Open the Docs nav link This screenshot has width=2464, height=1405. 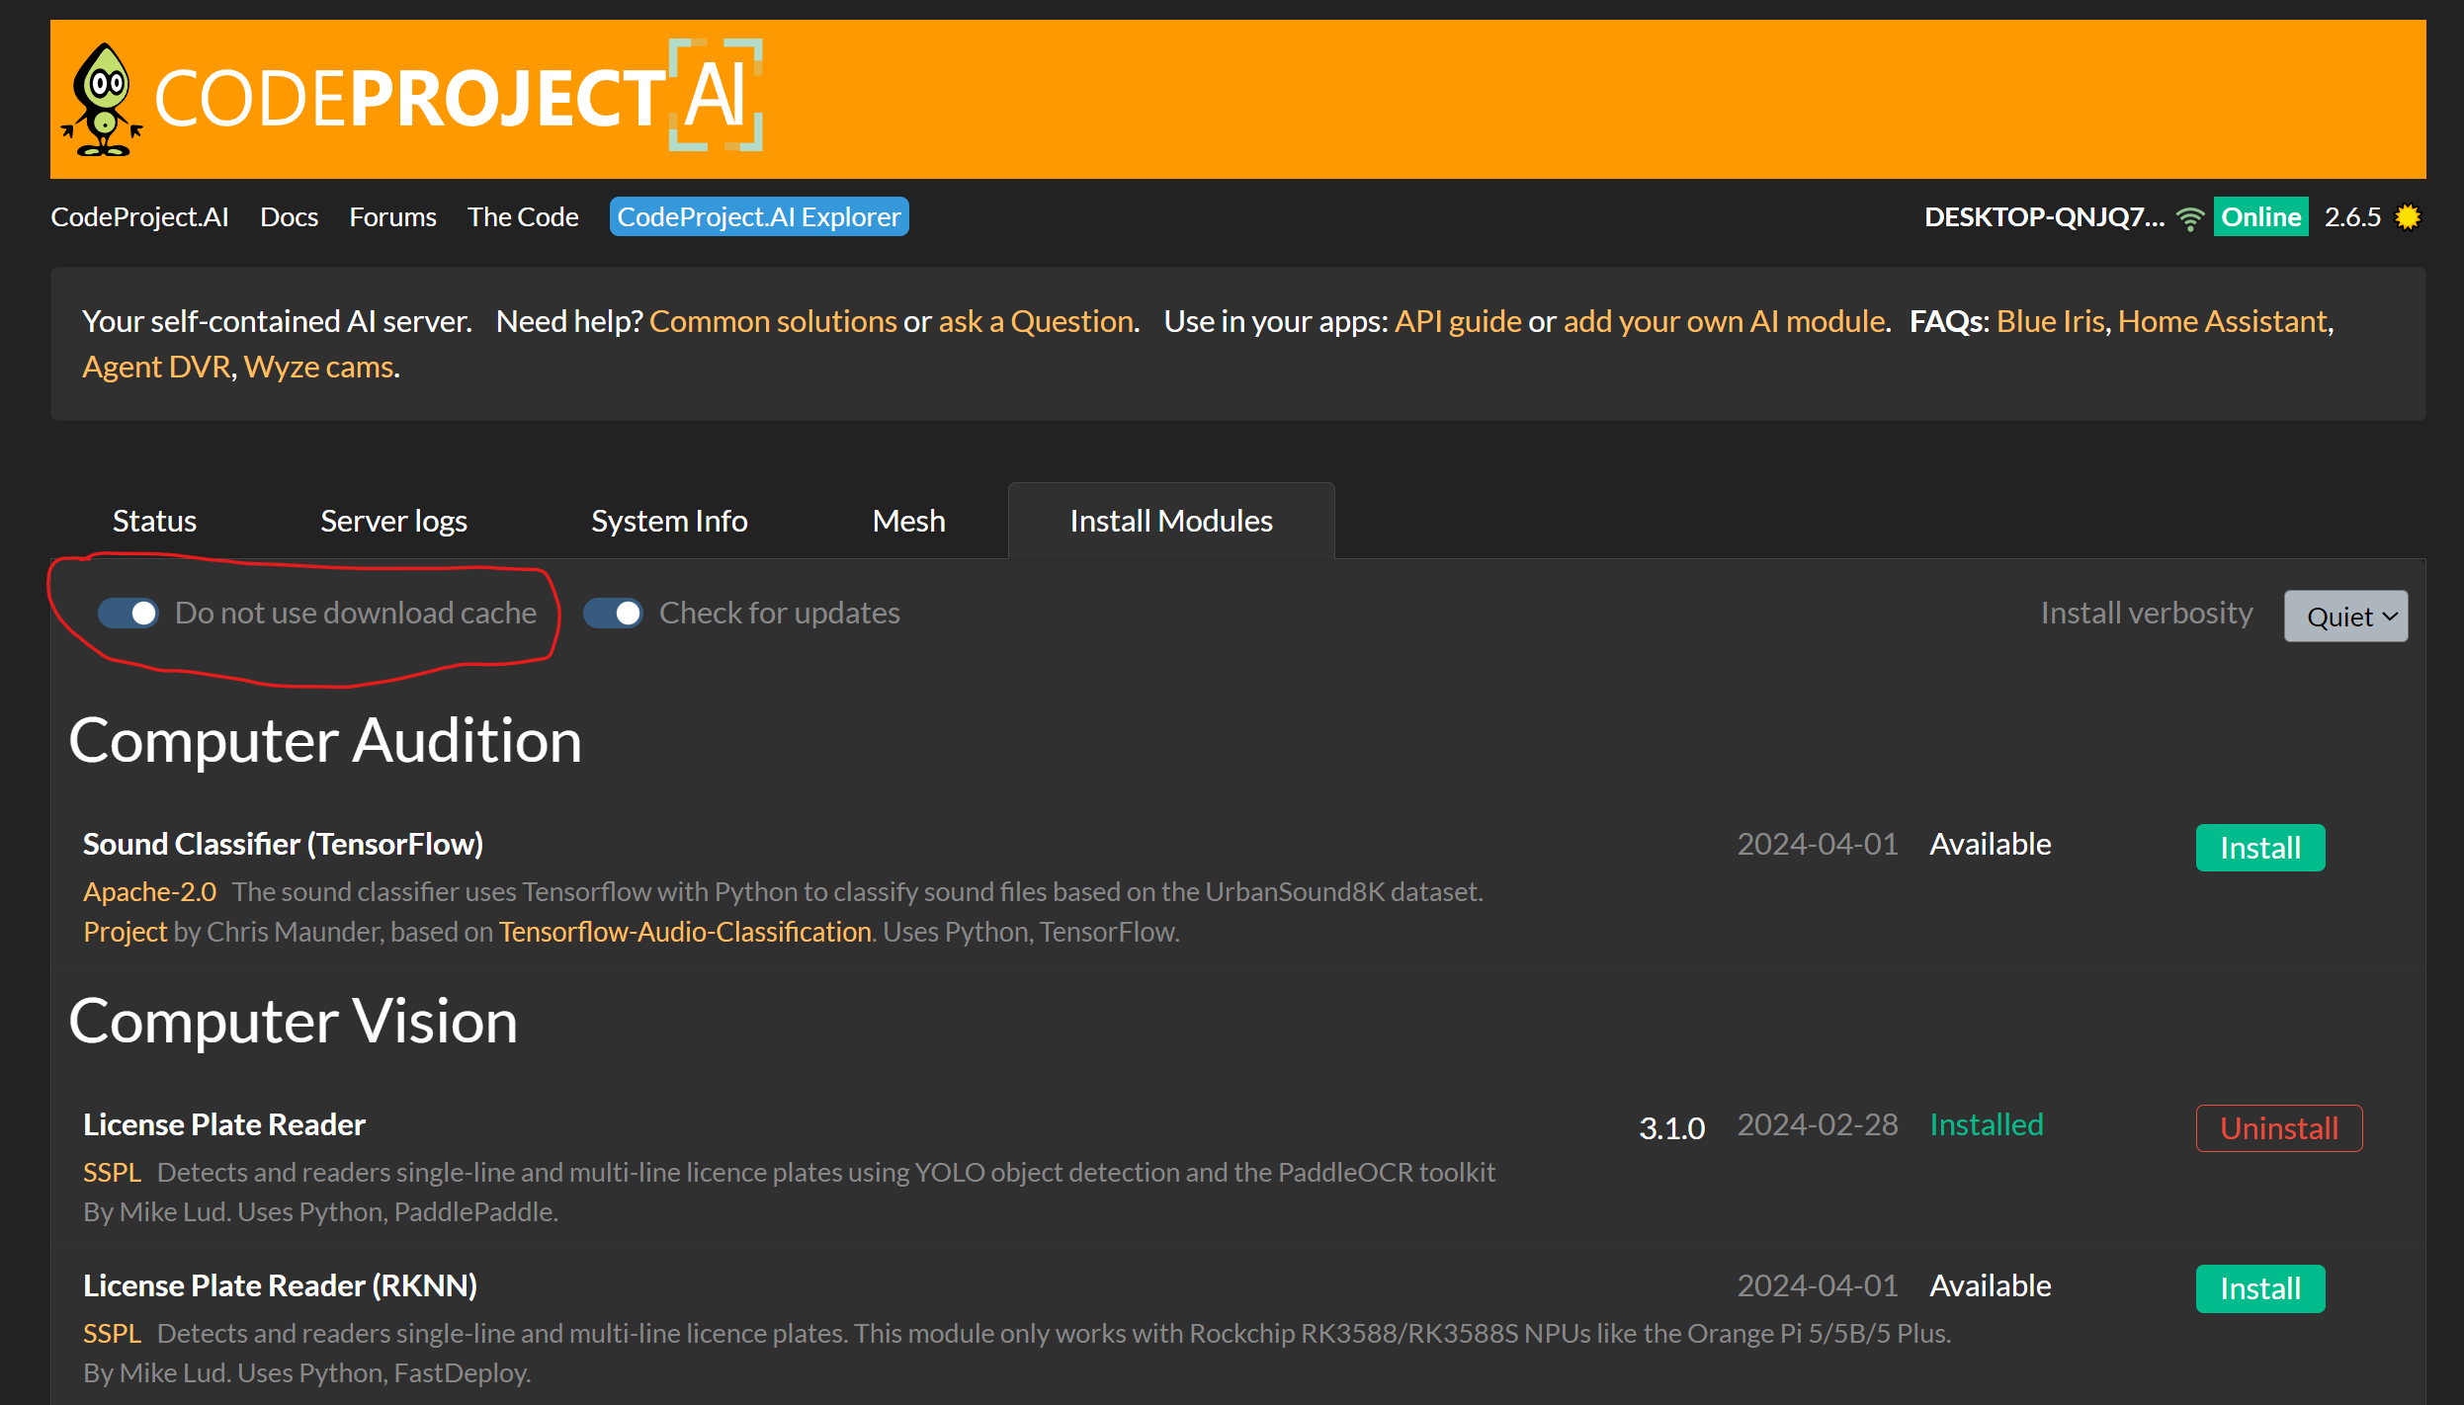click(289, 217)
